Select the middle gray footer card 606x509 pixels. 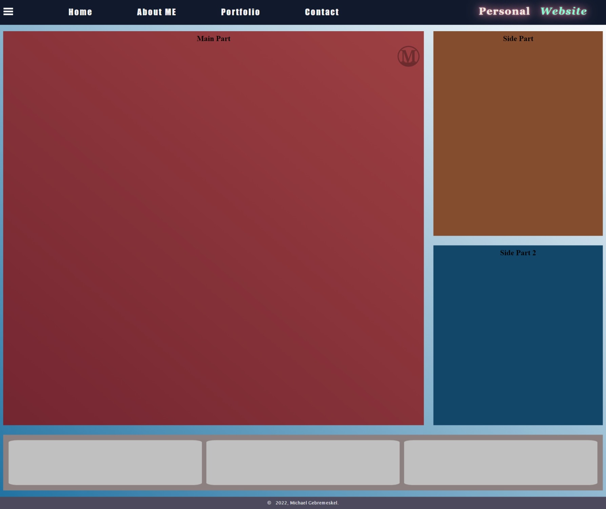pos(303,462)
